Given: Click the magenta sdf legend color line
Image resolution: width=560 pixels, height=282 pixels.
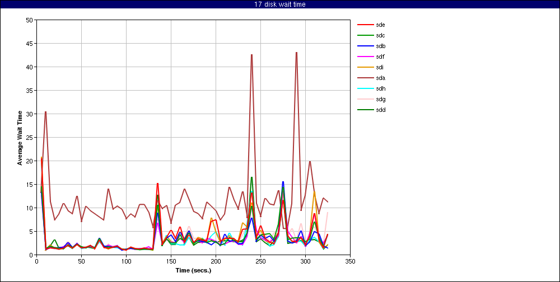Looking at the screenshot, I should click(365, 57).
